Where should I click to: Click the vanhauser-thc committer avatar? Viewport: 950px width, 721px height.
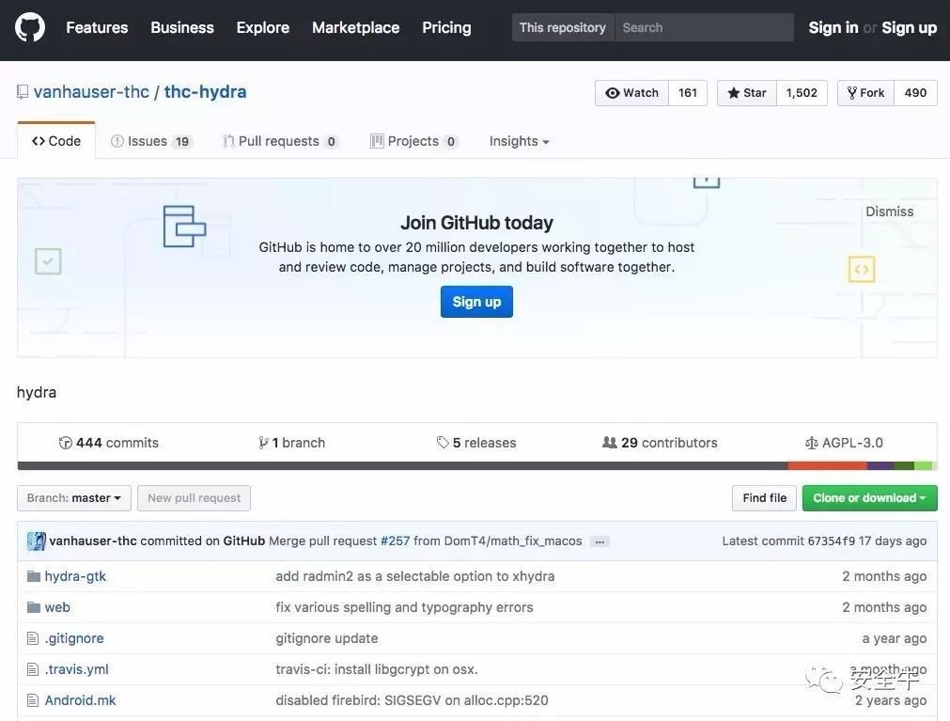point(37,541)
